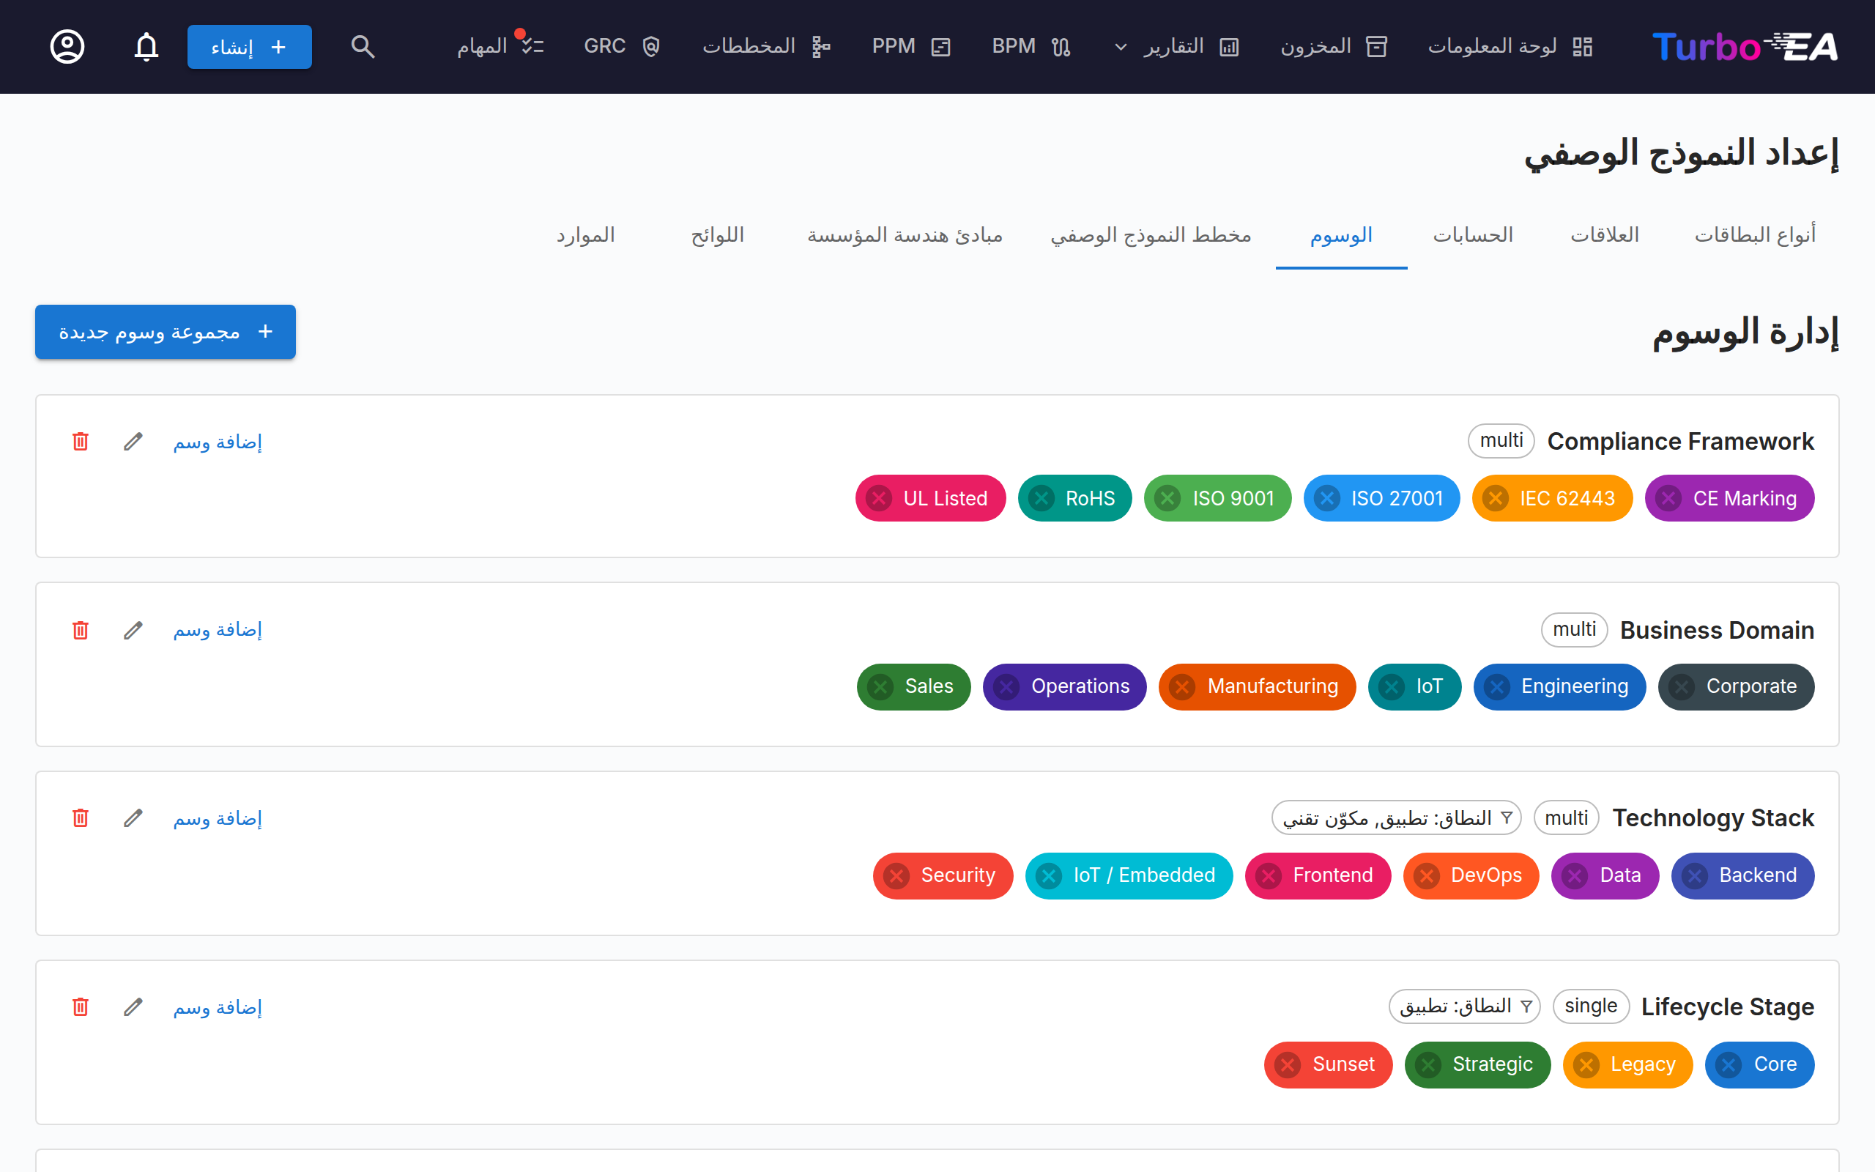Viewport: 1875px width, 1172px height.
Task: Remove the RoHS tag
Action: click(1042, 497)
